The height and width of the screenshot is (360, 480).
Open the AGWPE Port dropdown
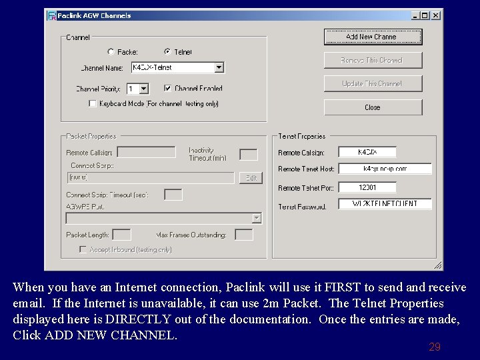pyautogui.click(x=257, y=218)
